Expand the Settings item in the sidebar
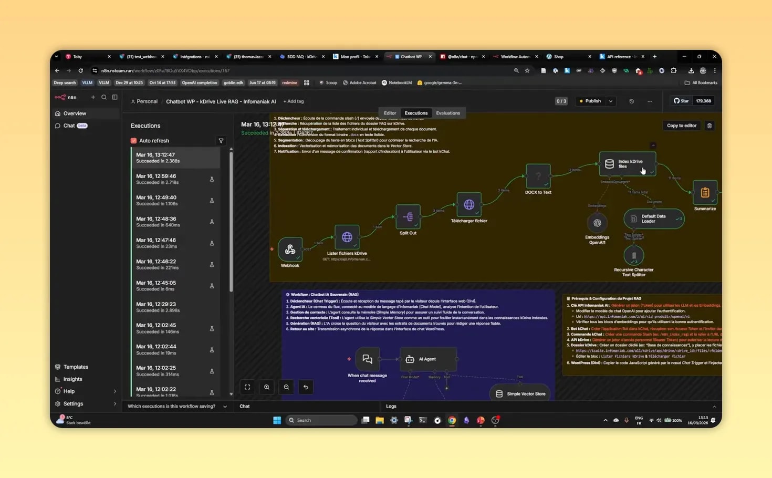The width and height of the screenshot is (772, 478). click(114, 403)
